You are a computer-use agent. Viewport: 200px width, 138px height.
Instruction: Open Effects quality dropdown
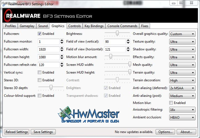182,57
